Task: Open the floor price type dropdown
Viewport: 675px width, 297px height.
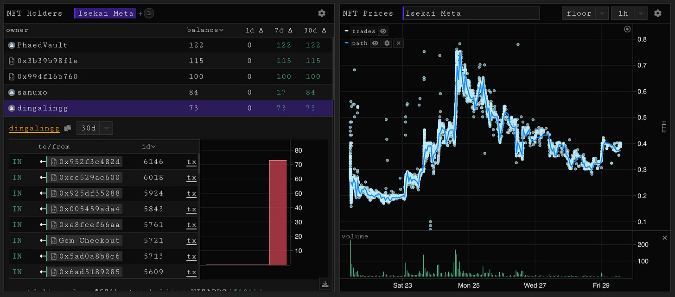Action: pos(585,13)
